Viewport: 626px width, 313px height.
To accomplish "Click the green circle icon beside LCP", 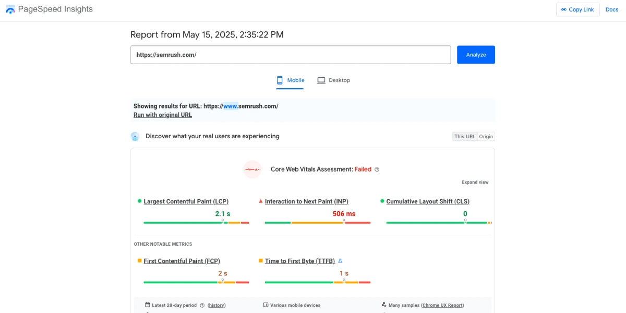I will (x=139, y=201).
